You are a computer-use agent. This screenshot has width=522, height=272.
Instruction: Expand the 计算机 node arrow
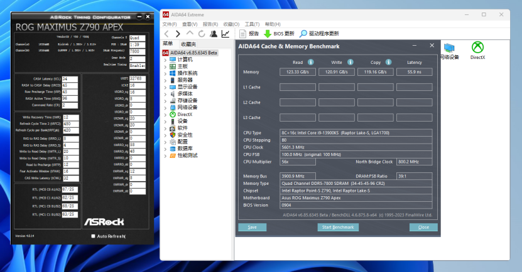click(x=165, y=60)
